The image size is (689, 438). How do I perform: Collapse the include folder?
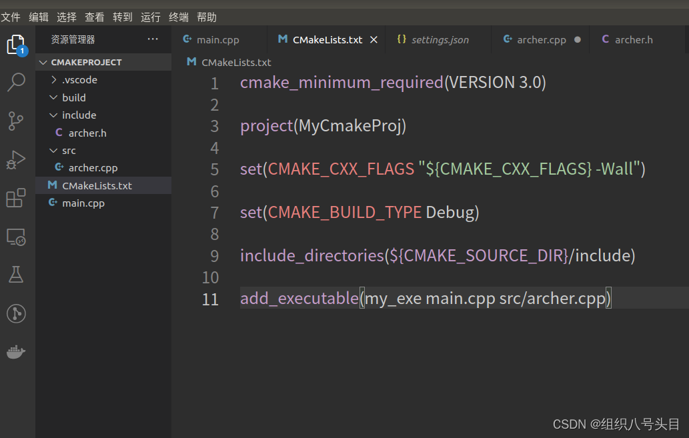(x=53, y=115)
